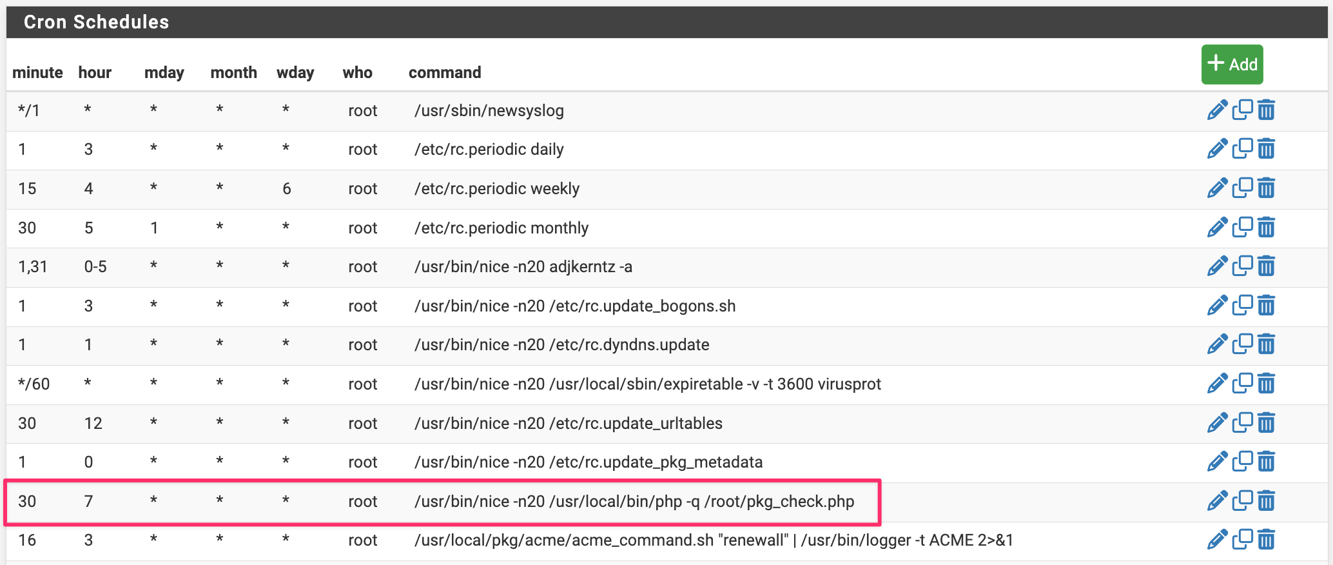
Task: Duplicate the rc.periodic daily cron job
Action: click(1242, 149)
